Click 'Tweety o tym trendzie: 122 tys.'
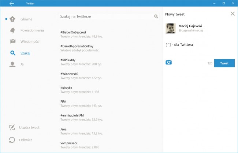 [x=81, y=78]
